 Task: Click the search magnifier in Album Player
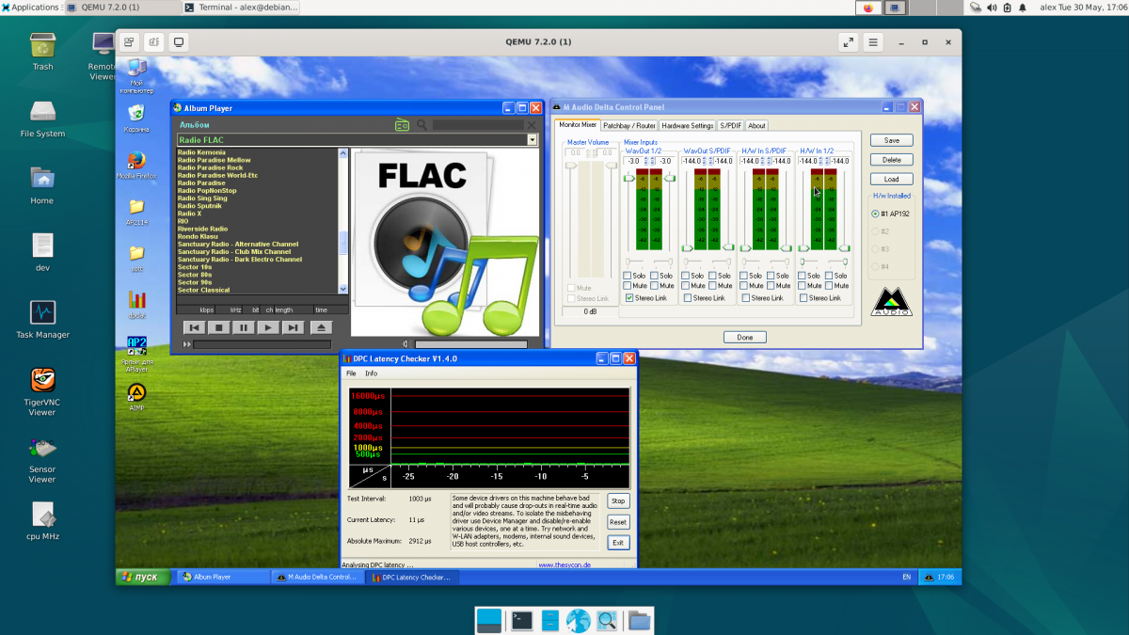tap(422, 124)
